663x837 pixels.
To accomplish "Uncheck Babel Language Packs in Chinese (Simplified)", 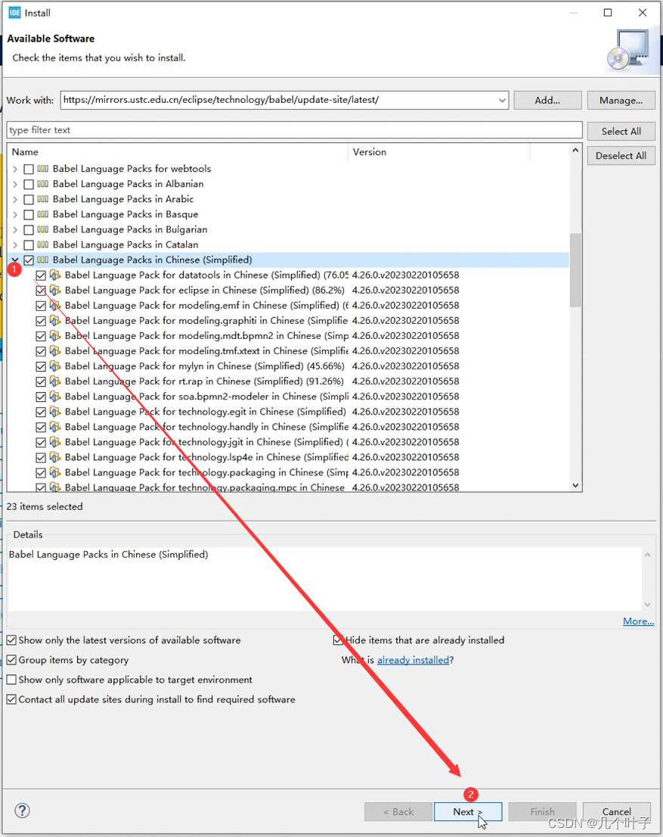I will click(29, 260).
